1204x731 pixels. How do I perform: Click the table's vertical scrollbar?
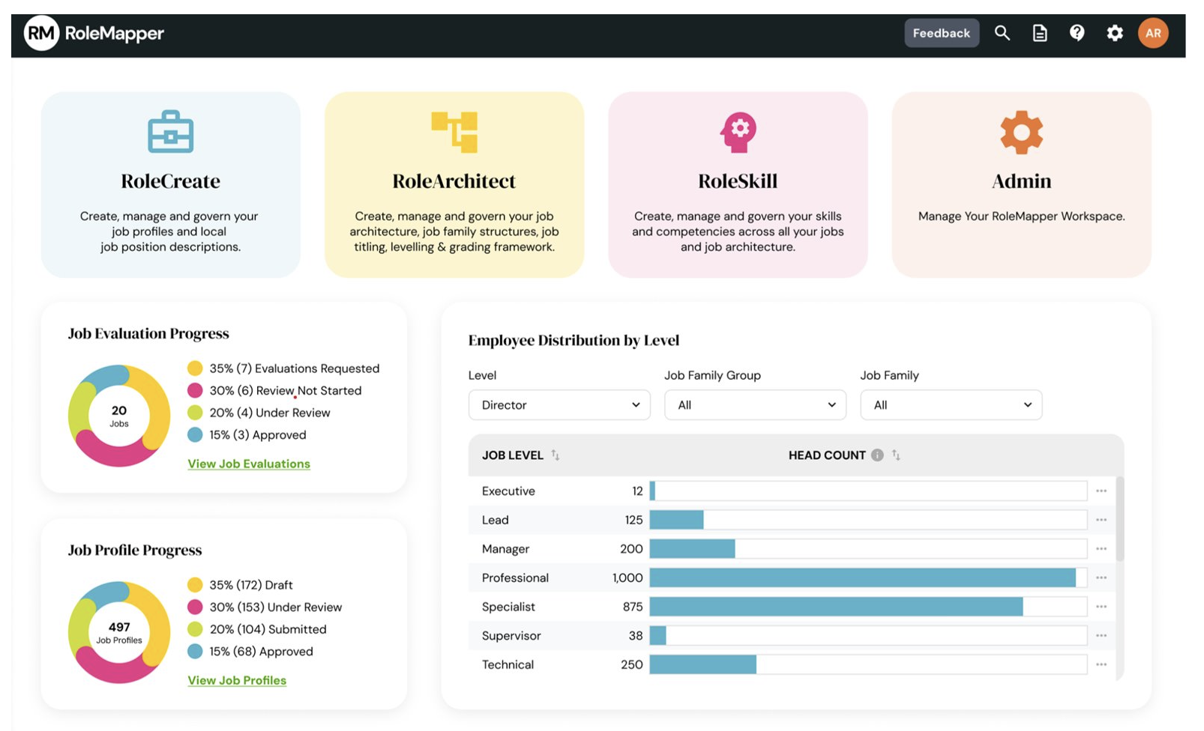click(1119, 518)
